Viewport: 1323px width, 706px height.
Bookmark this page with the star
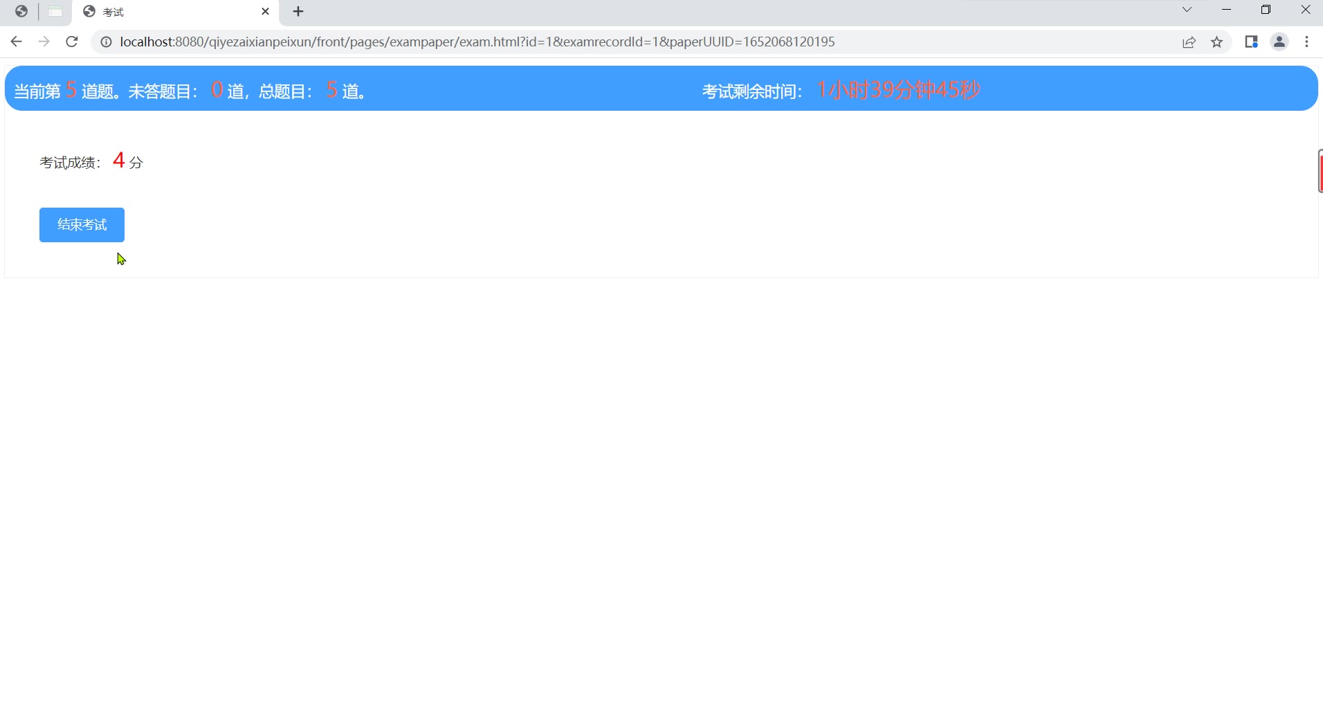click(1217, 42)
